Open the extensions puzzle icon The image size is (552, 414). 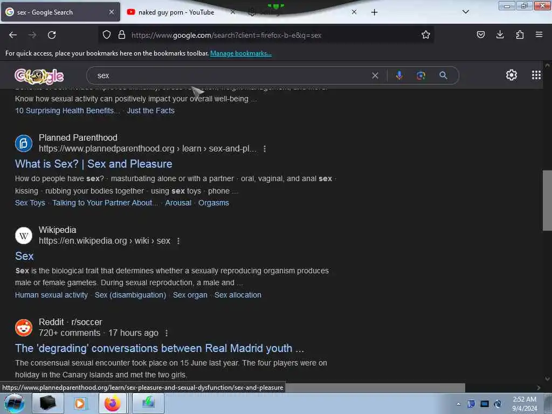pyautogui.click(x=520, y=34)
